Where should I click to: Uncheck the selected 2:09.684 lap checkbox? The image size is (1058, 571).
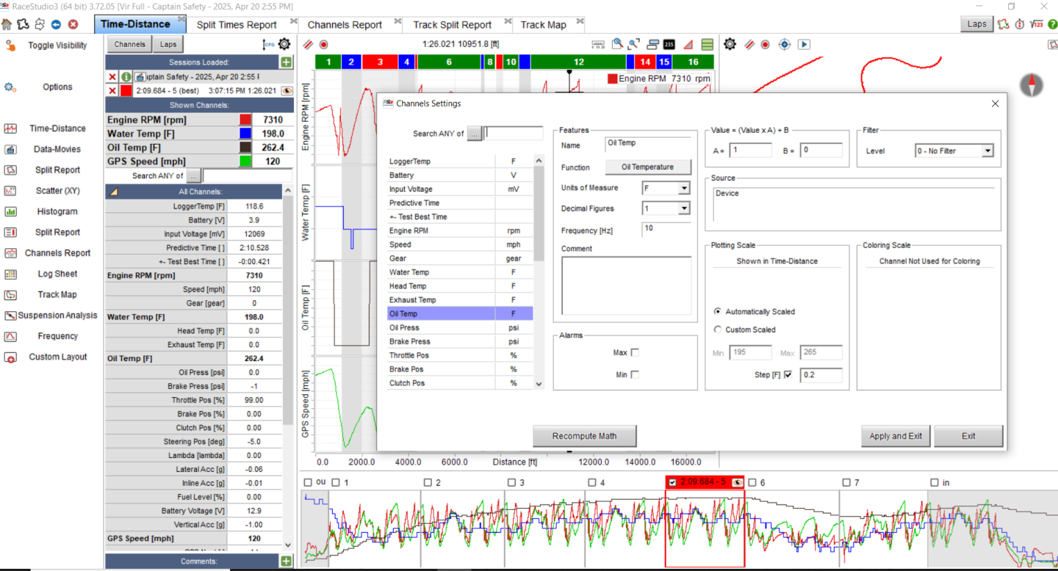(x=672, y=482)
